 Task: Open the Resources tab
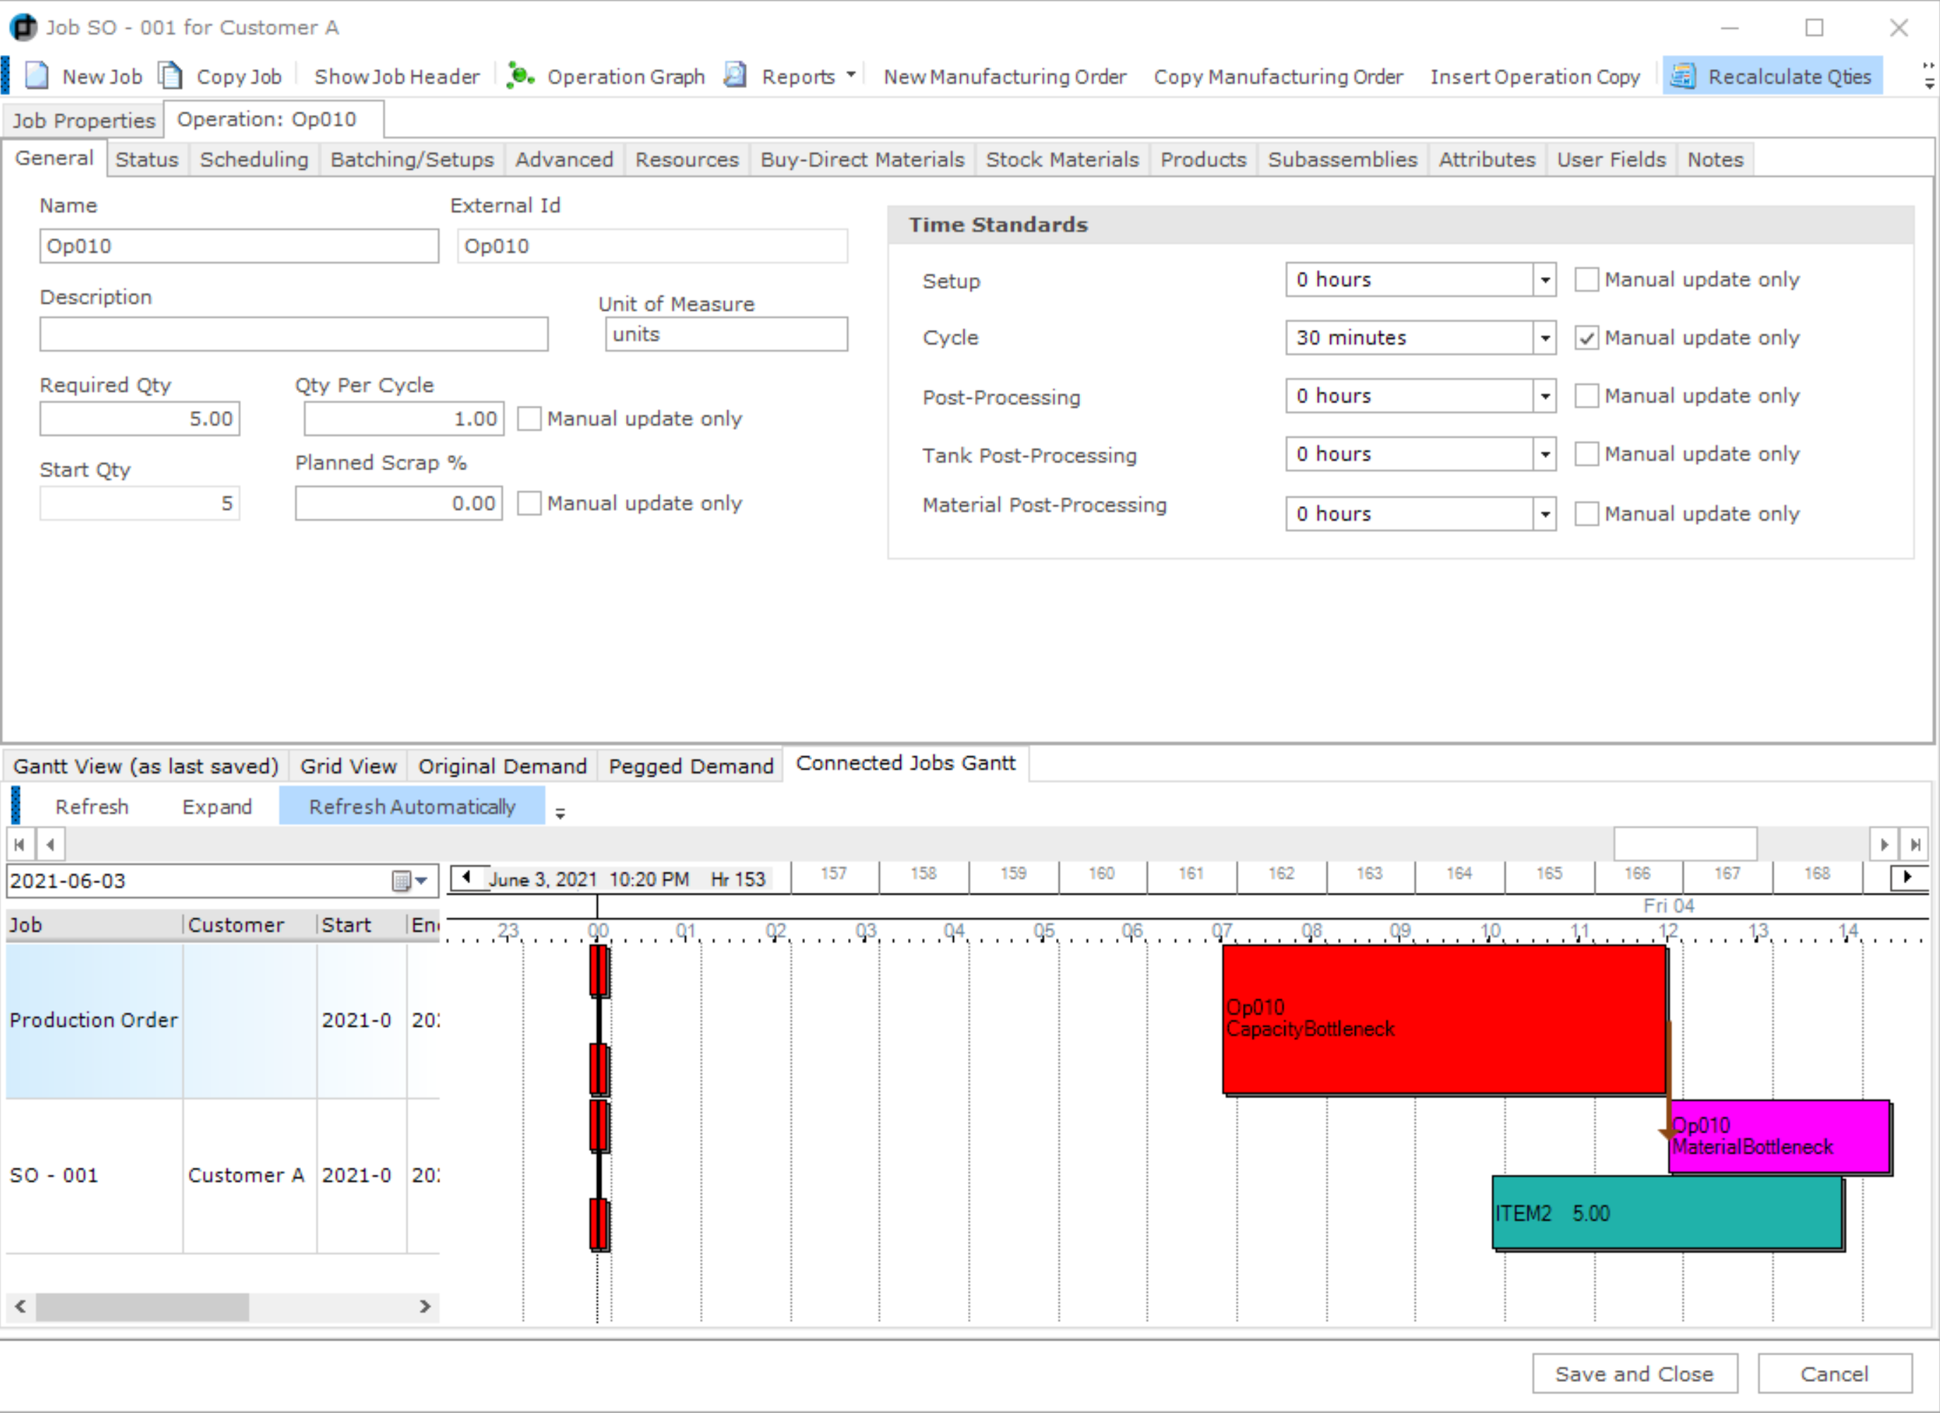(x=687, y=160)
